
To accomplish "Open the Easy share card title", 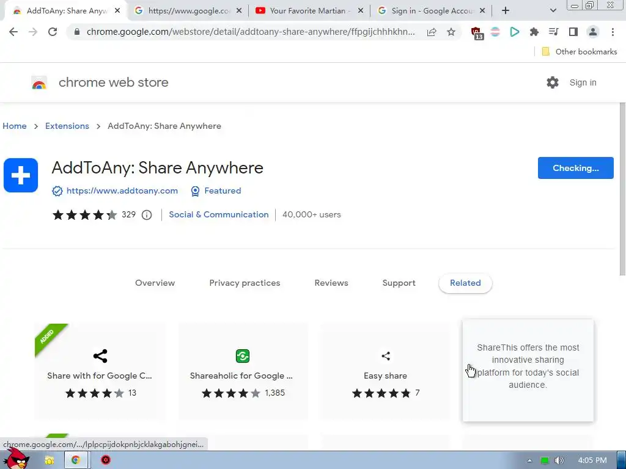I will click(385, 376).
